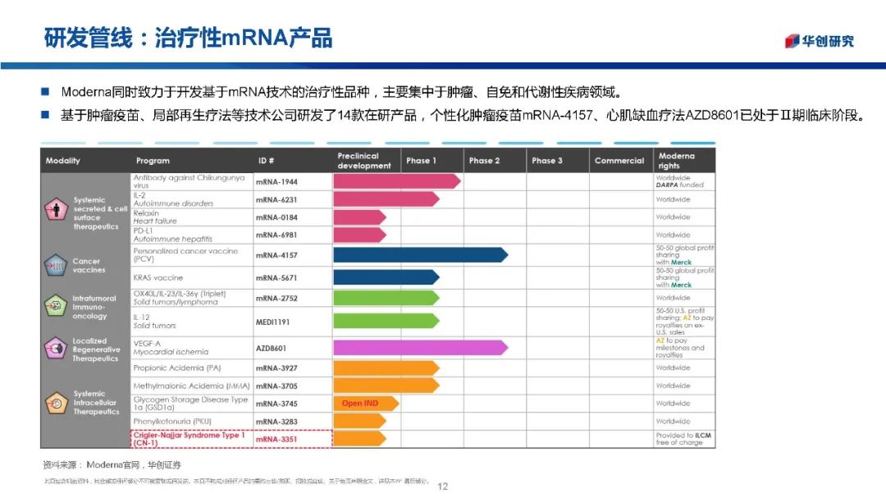Click the mRNA-4157 ID cell
Image resolution: width=886 pixels, height=498 pixels.
[276, 255]
